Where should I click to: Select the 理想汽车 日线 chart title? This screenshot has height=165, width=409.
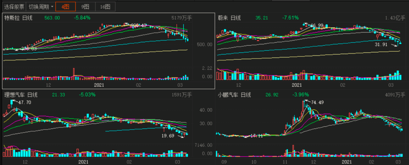click(x=20, y=94)
